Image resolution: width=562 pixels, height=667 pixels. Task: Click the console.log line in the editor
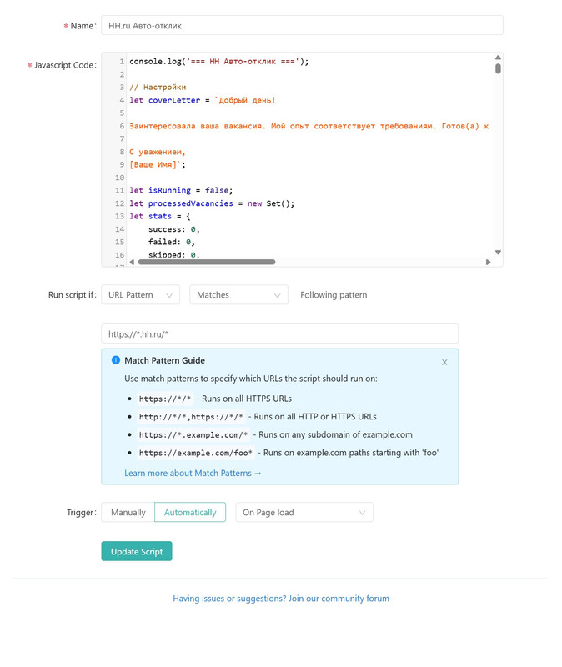[x=219, y=61]
